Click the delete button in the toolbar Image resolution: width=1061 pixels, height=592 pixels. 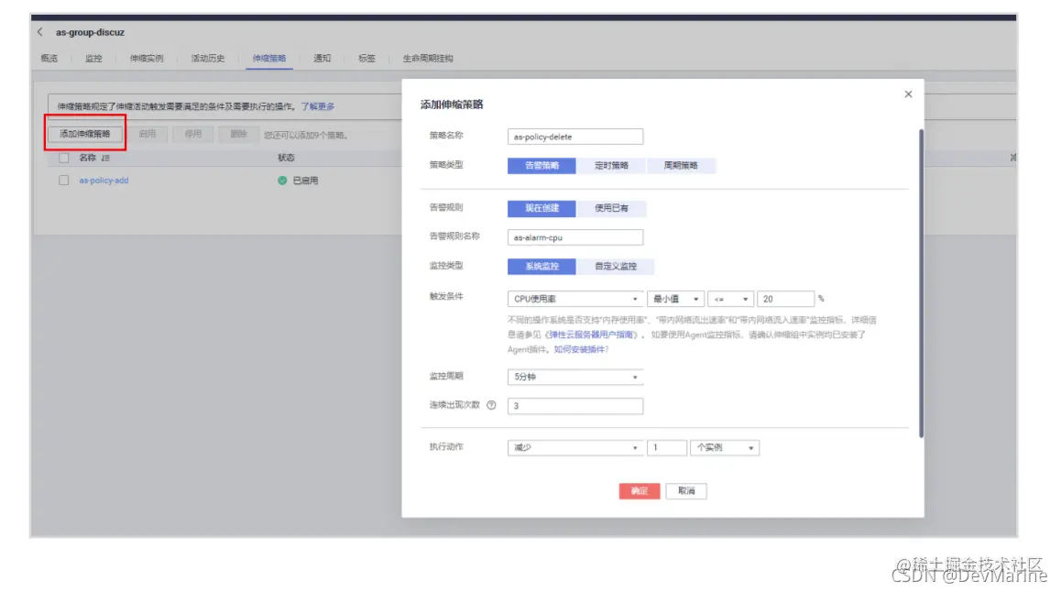click(238, 134)
